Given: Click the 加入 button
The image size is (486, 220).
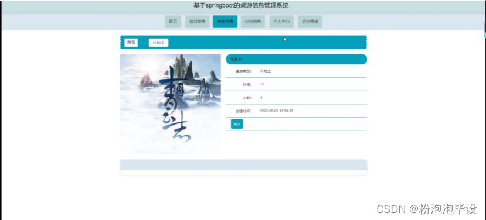Looking at the screenshot, I should [x=237, y=124].
